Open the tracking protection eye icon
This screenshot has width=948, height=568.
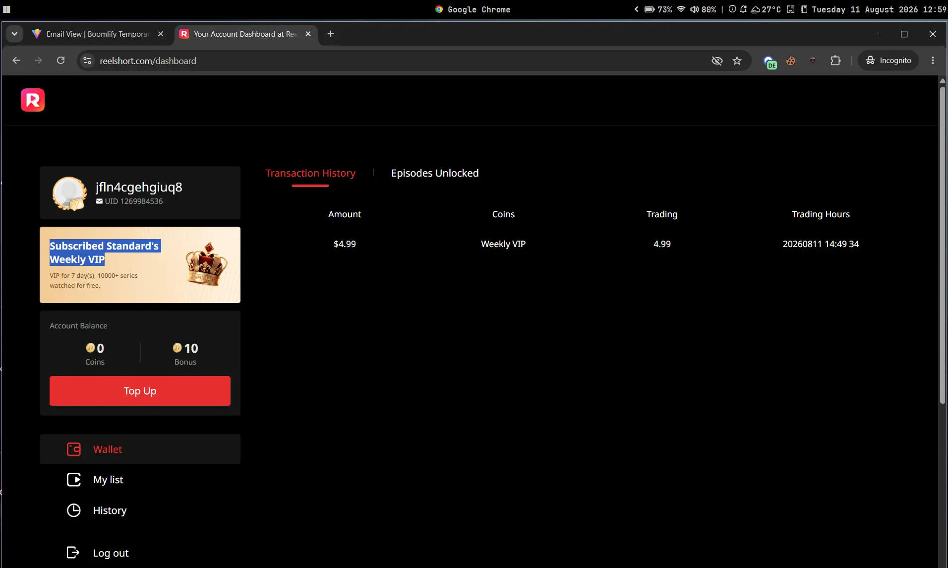pos(717,61)
